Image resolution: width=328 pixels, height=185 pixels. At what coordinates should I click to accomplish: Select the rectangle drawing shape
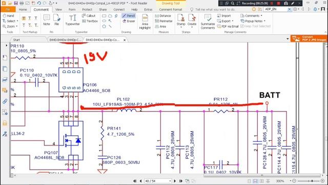coord(104,16)
